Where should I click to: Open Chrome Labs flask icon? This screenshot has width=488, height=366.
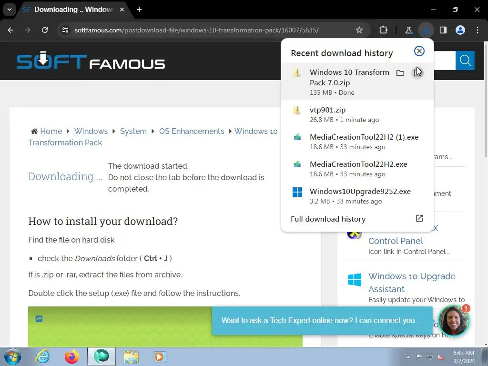click(x=408, y=30)
